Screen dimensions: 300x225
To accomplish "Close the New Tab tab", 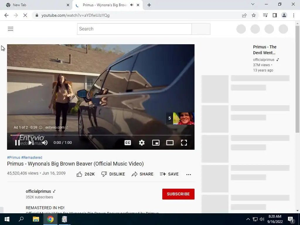I will 68,5.
